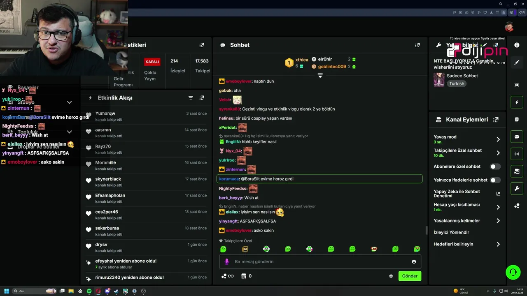Click efeyahsi yeniden abone oldu event
Viewport: 527px width, 296px height.
click(x=146, y=264)
